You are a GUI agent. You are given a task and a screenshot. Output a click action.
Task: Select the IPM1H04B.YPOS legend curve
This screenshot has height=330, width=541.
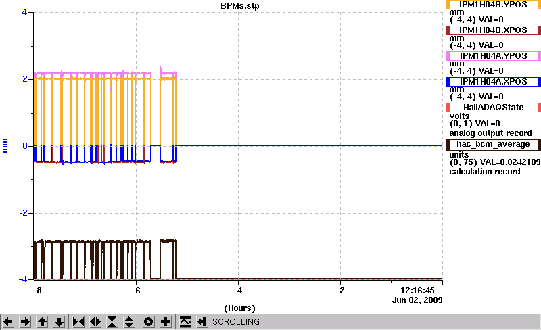pyautogui.click(x=494, y=5)
